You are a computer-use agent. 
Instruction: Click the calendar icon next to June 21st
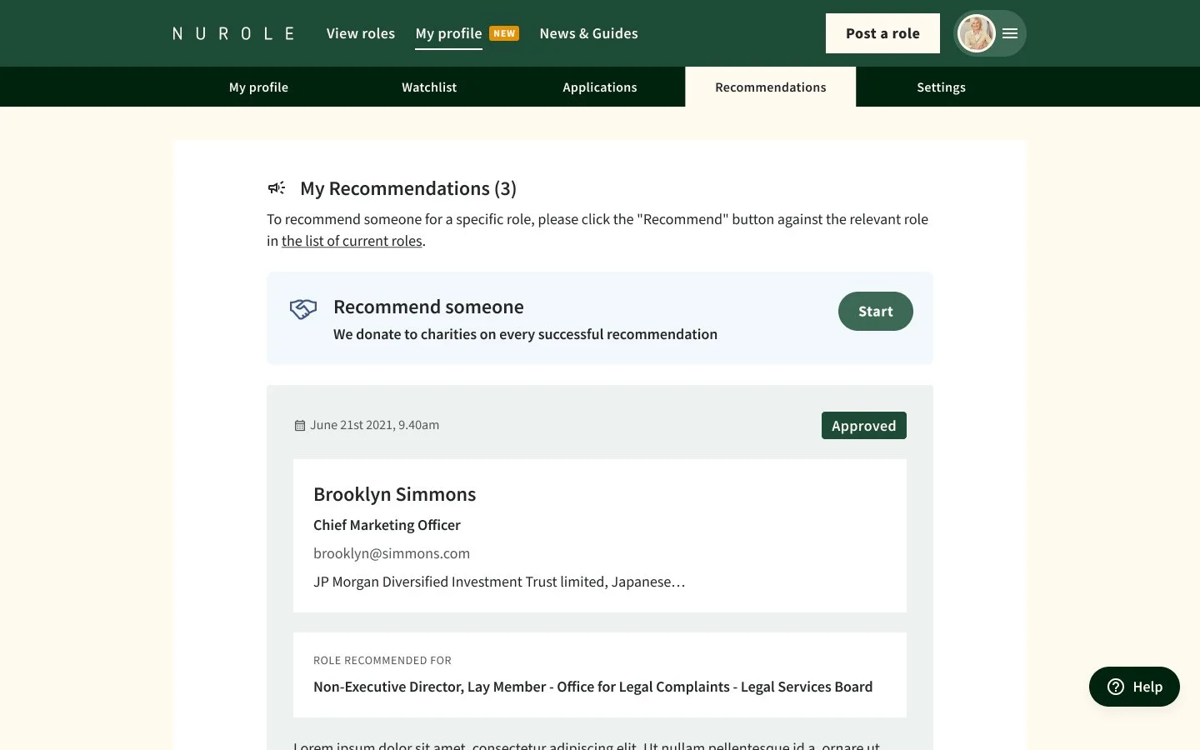(x=300, y=425)
